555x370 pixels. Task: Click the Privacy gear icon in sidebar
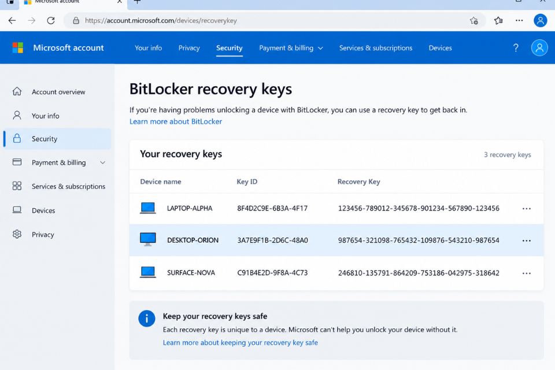point(17,234)
